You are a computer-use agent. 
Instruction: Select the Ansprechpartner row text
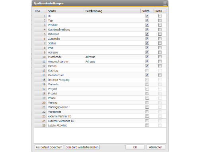click(x=58, y=62)
